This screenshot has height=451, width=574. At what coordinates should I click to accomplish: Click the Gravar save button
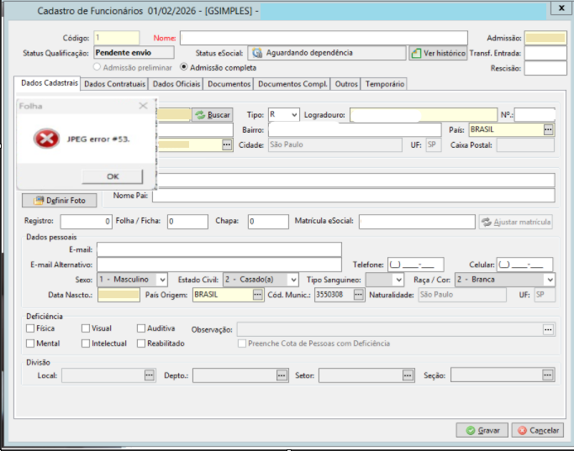pos(482,431)
